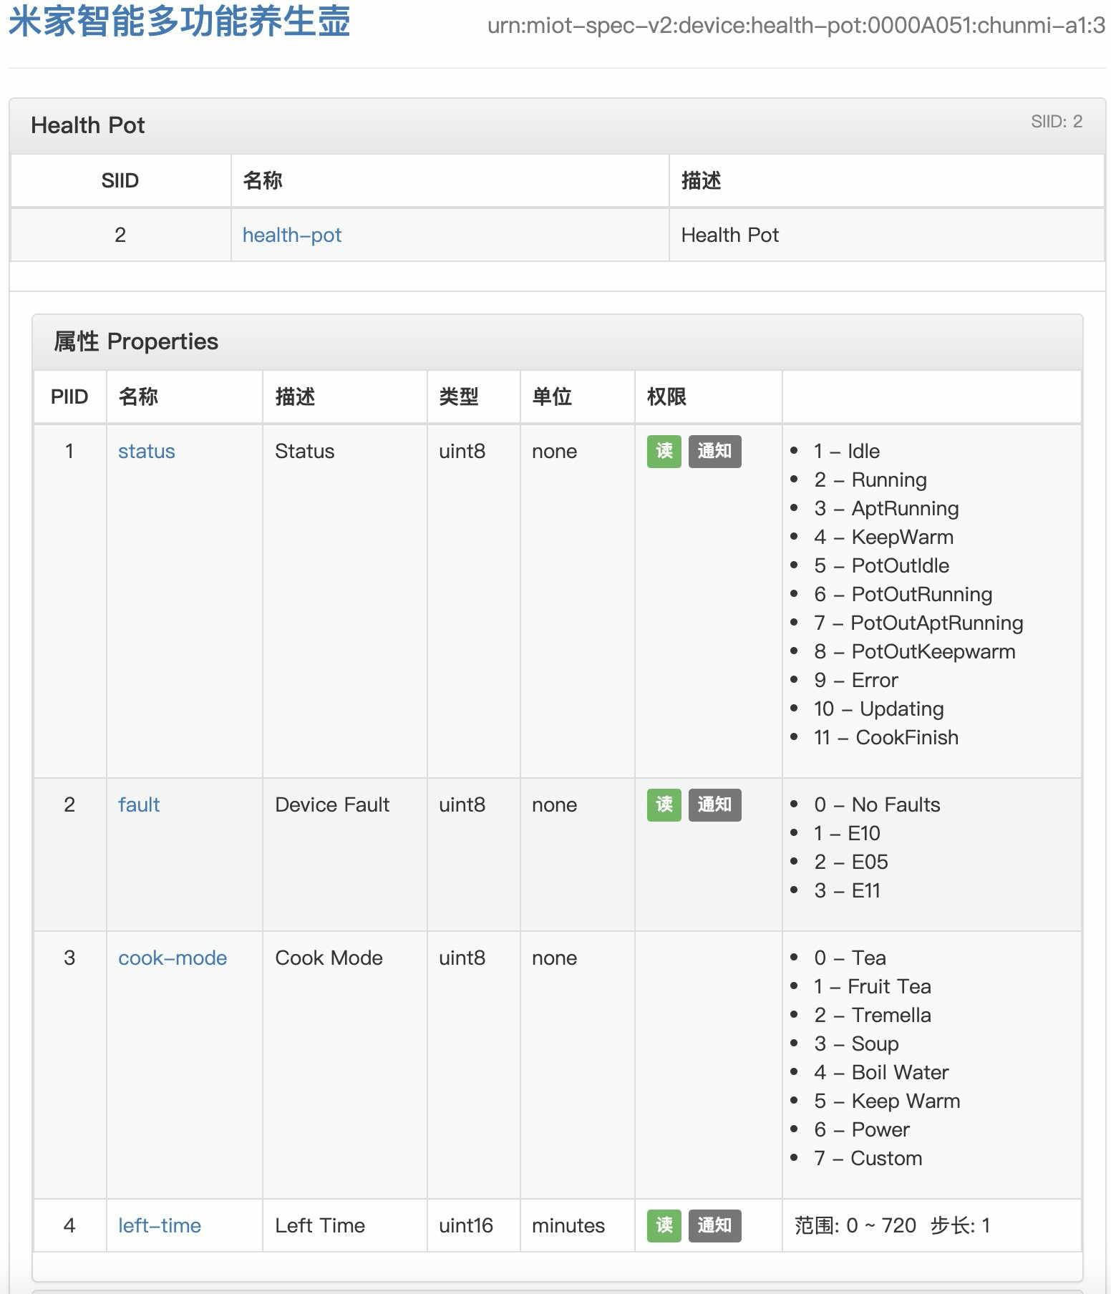Viewport: 1111px width, 1294px height.
Task: Click the '4 – KeepWarm' value
Action: click(x=884, y=537)
